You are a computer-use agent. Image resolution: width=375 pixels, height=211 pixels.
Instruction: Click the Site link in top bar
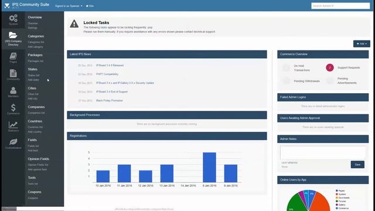tap(90, 6)
